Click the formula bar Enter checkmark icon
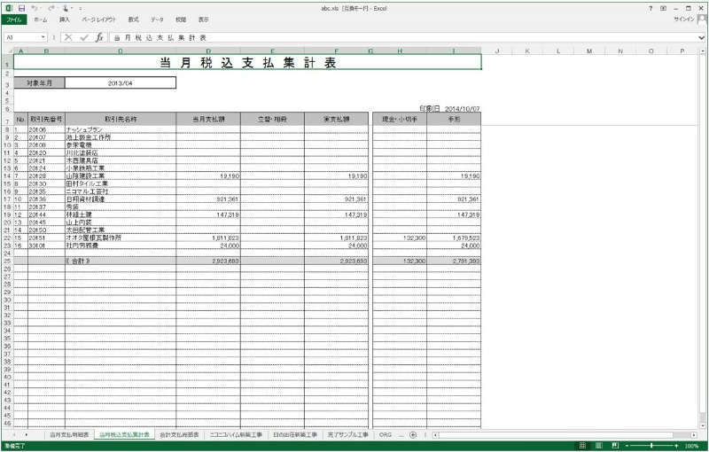709x452 pixels. (83, 38)
